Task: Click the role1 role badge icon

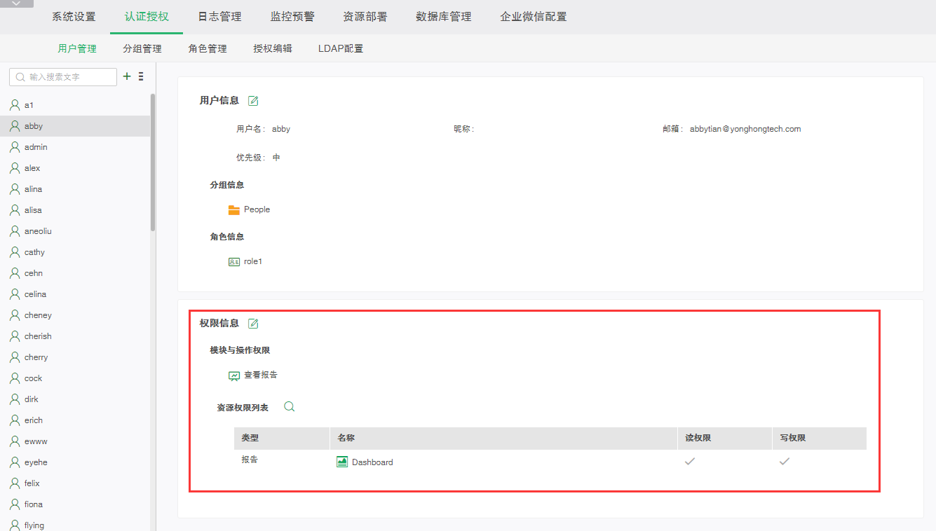Action: [x=234, y=261]
